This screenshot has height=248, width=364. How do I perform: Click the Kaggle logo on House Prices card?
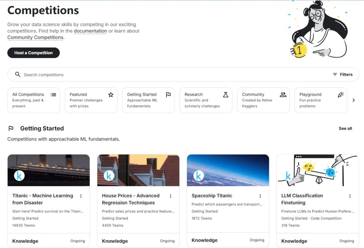click(109, 176)
